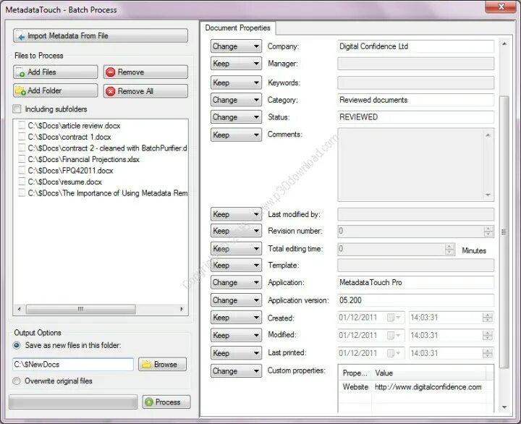Click the Category field Reviewed documents
Screen dimensions: 521x424
(x=415, y=100)
